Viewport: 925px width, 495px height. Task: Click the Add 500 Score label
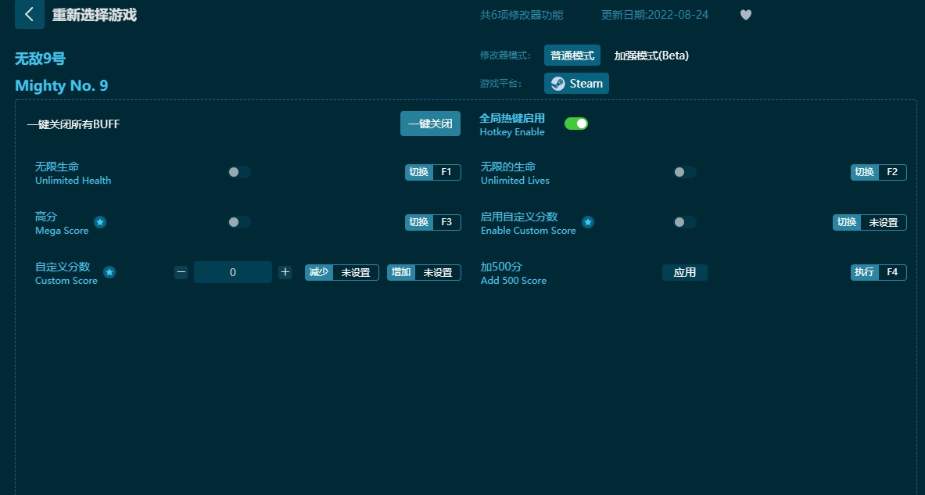pos(513,281)
